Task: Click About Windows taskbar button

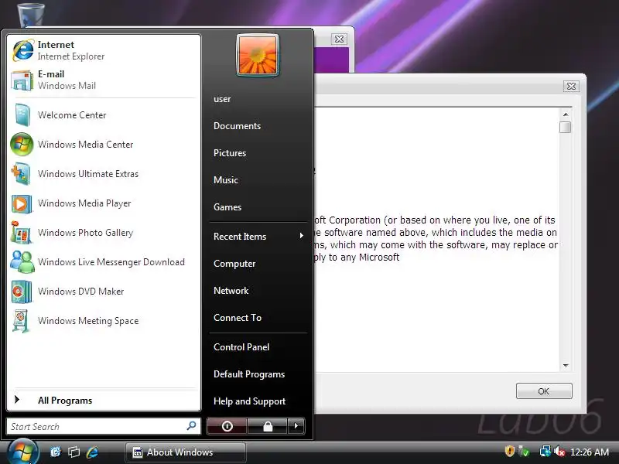Action: pos(186,452)
